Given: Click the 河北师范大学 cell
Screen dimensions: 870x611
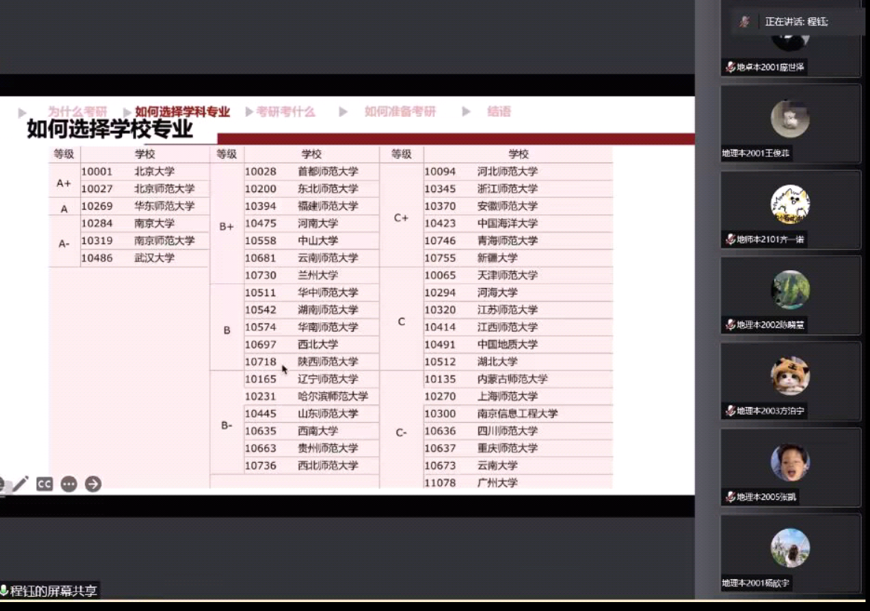Looking at the screenshot, I should pos(508,171).
